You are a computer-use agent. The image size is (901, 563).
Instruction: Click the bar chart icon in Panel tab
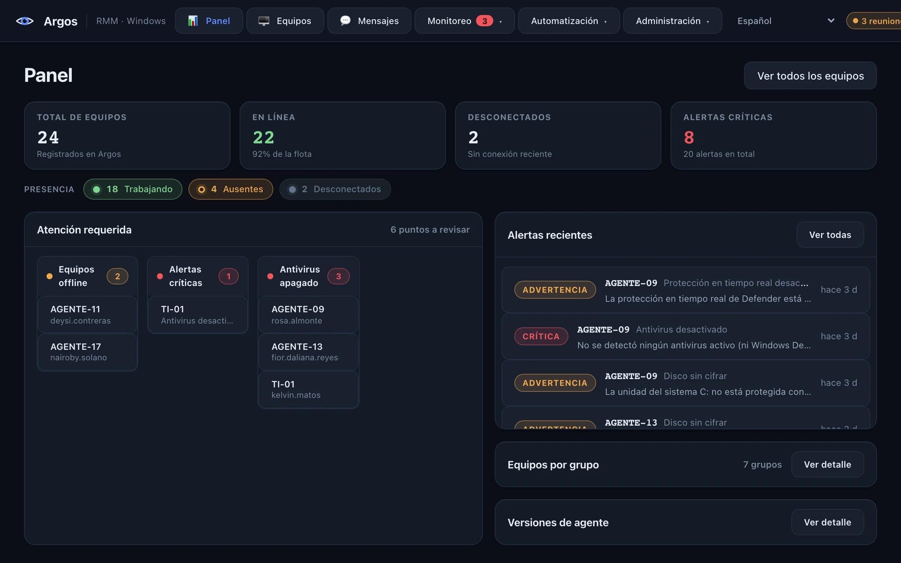(193, 21)
